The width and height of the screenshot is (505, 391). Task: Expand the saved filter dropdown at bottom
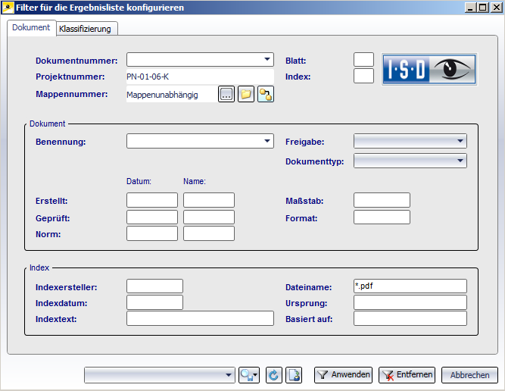[x=229, y=374]
